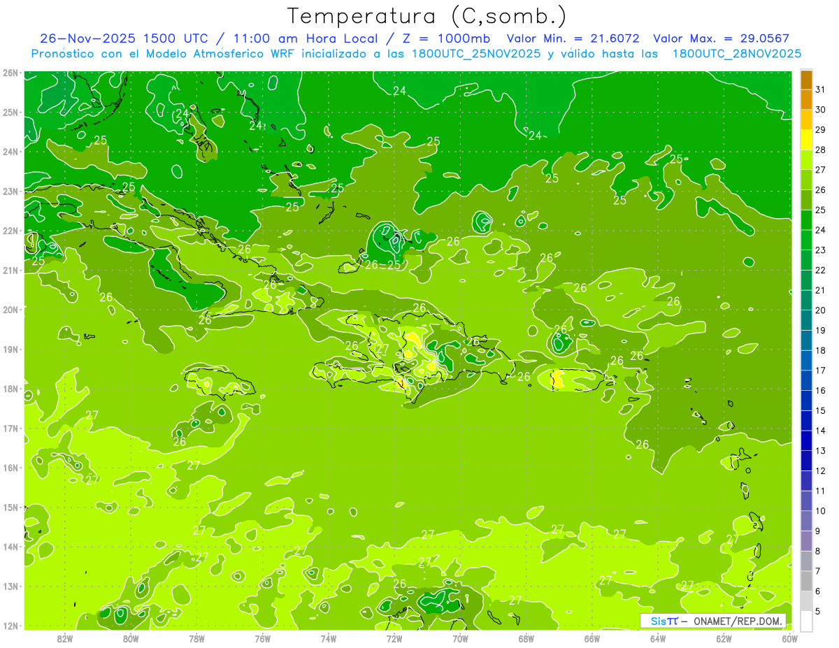Click the 19N latitude axis label
Viewport: 839px width, 648px height.
(10, 350)
